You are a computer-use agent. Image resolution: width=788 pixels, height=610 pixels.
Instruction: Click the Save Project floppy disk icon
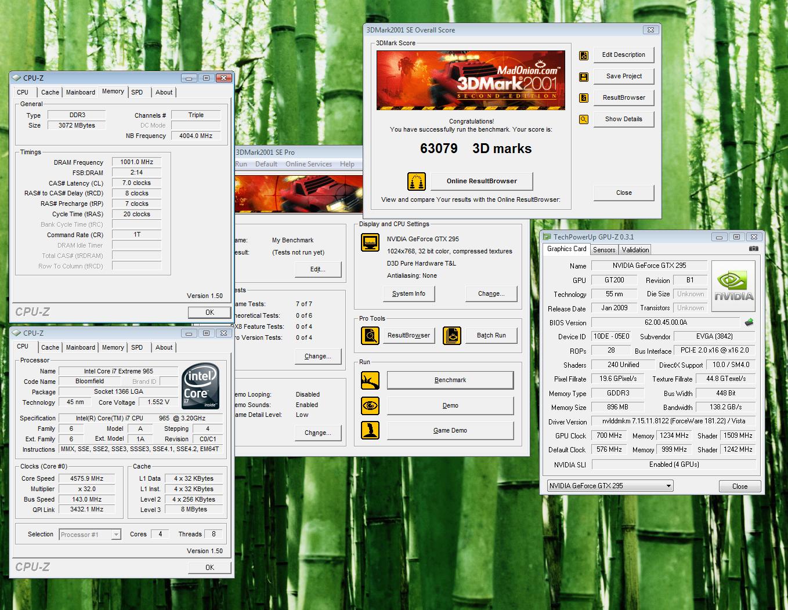pyautogui.click(x=584, y=77)
